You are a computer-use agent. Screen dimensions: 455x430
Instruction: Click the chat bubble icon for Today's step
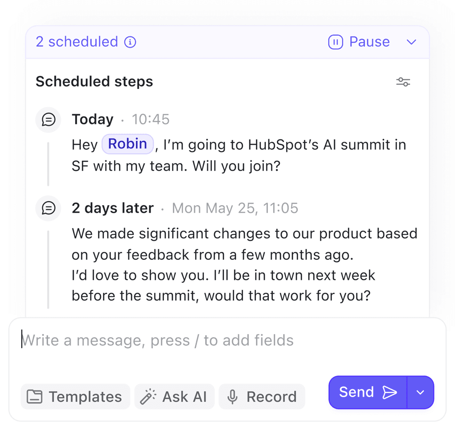[48, 119]
